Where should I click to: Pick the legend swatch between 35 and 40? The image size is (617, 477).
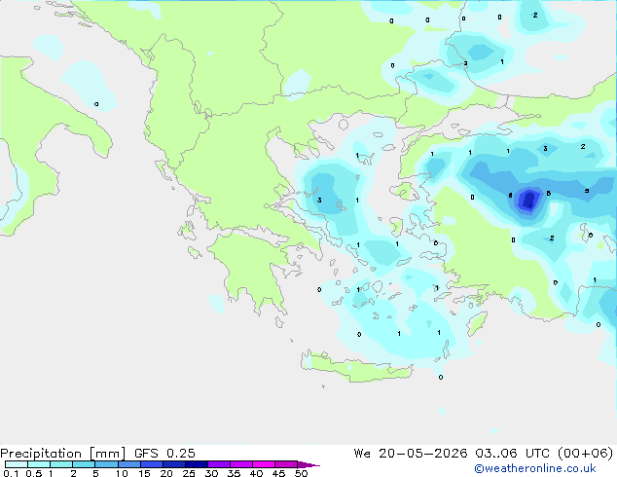(x=241, y=464)
